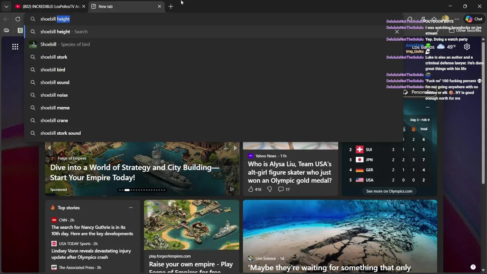Go to previous carousel slide arrow
Viewport: 487px width, 274px height.
click(49, 148)
